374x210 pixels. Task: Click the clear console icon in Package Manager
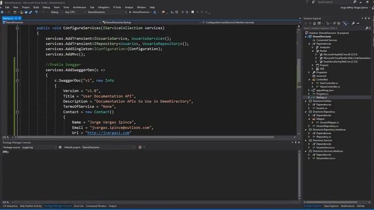140,148
